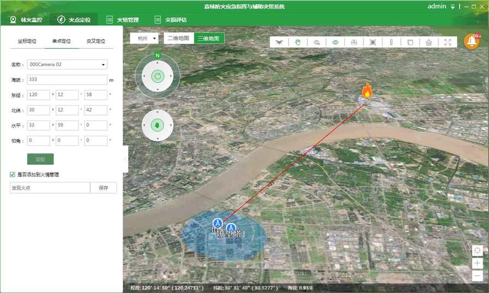The width and height of the screenshot is (489, 293).
Task: Switch to 二维地图 map mode
Action: click(178, 39)
